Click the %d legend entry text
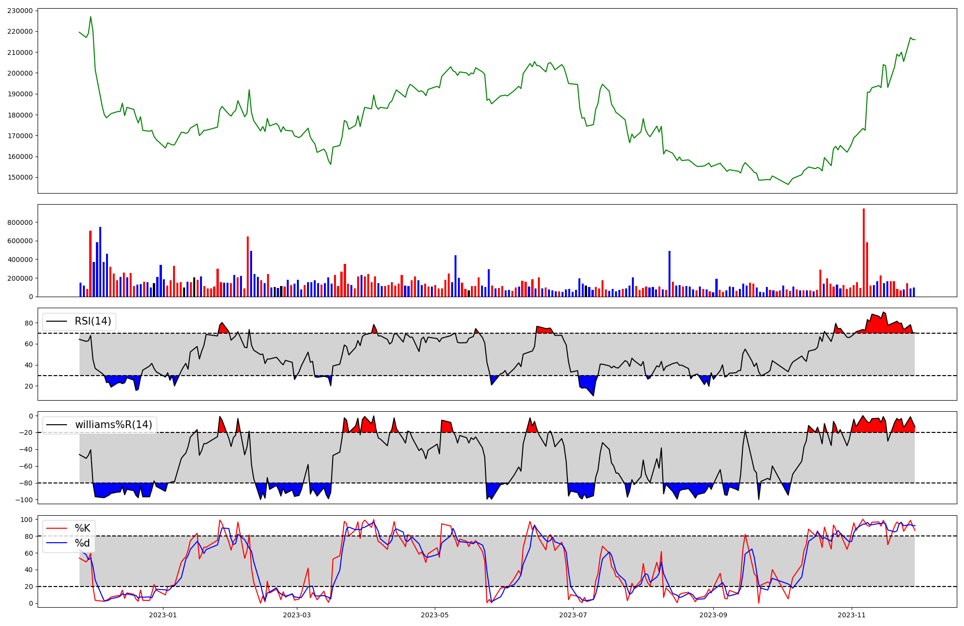The image size is (964, 626). [82, 544]
